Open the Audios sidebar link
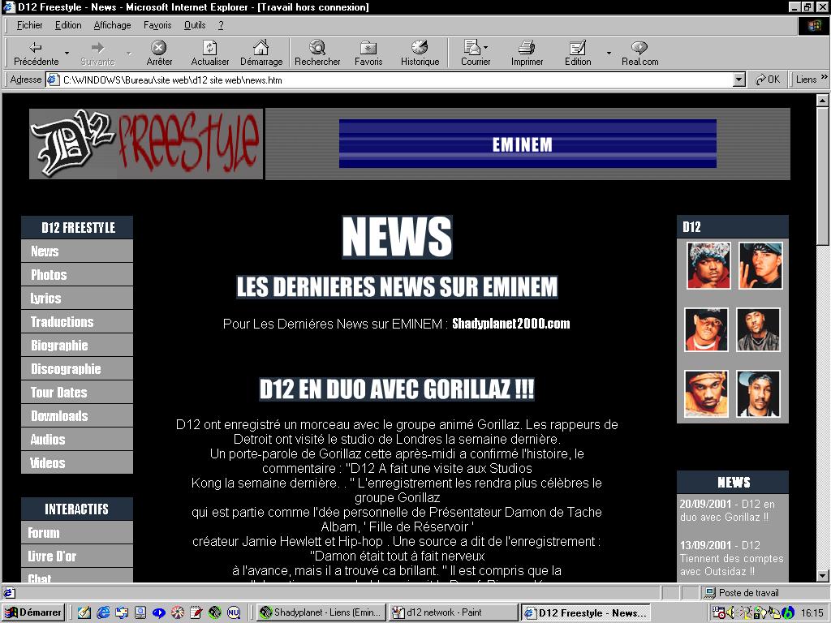 pos(77,439)
